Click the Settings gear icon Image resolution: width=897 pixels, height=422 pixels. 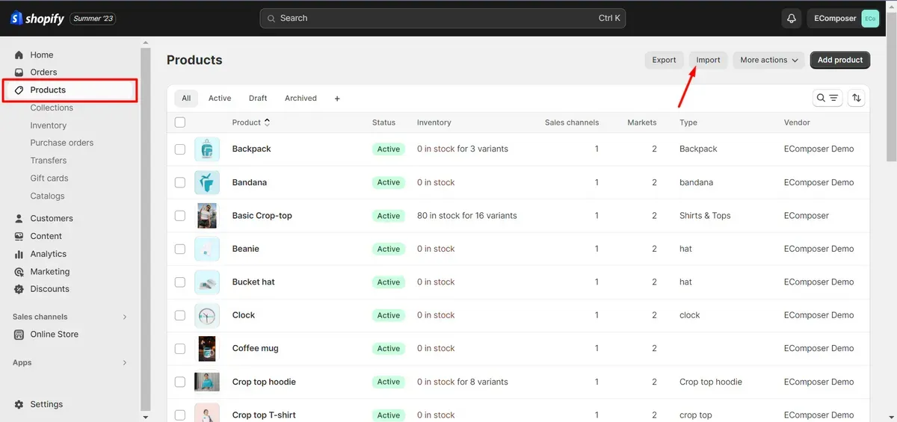19,404
